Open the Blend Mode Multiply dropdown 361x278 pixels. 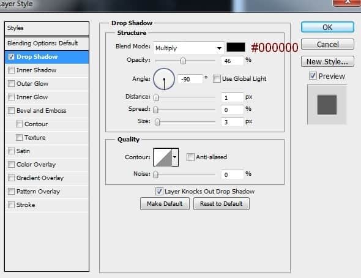pyautogui.click(x=188, y=48)
